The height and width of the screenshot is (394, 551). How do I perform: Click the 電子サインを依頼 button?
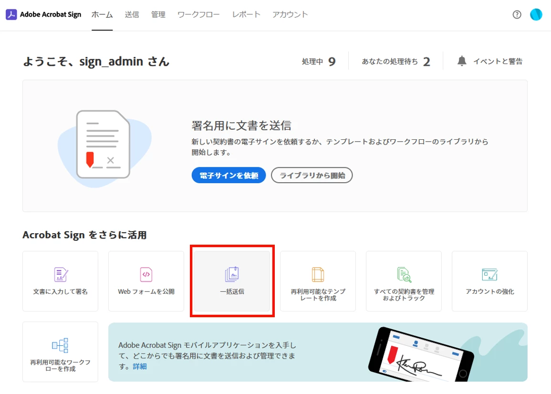click(229, 175)
